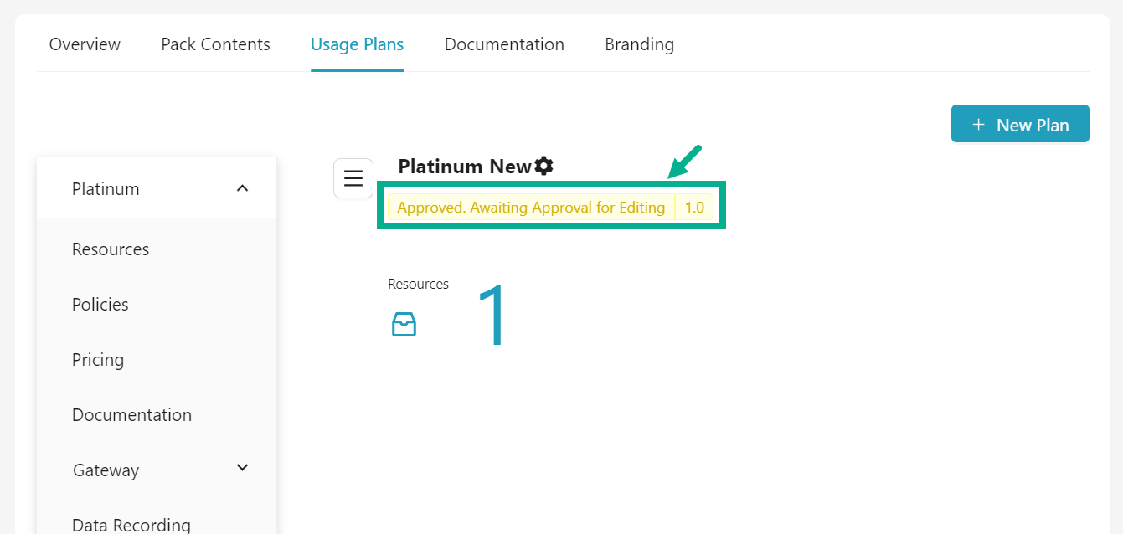Open the Pack Contents tab
Screen dimensions: 1123x534
pyautogui.click(x=215, y=44)
